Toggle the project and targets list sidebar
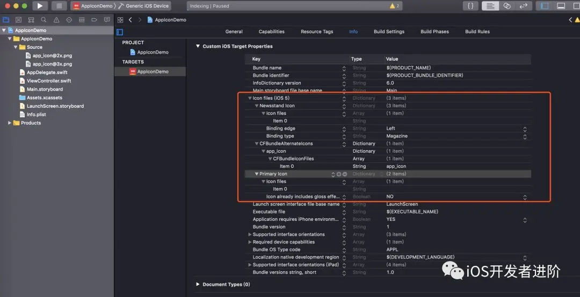Image resolution: width=580 pixels, height=297 pixels. coord(119,32)
